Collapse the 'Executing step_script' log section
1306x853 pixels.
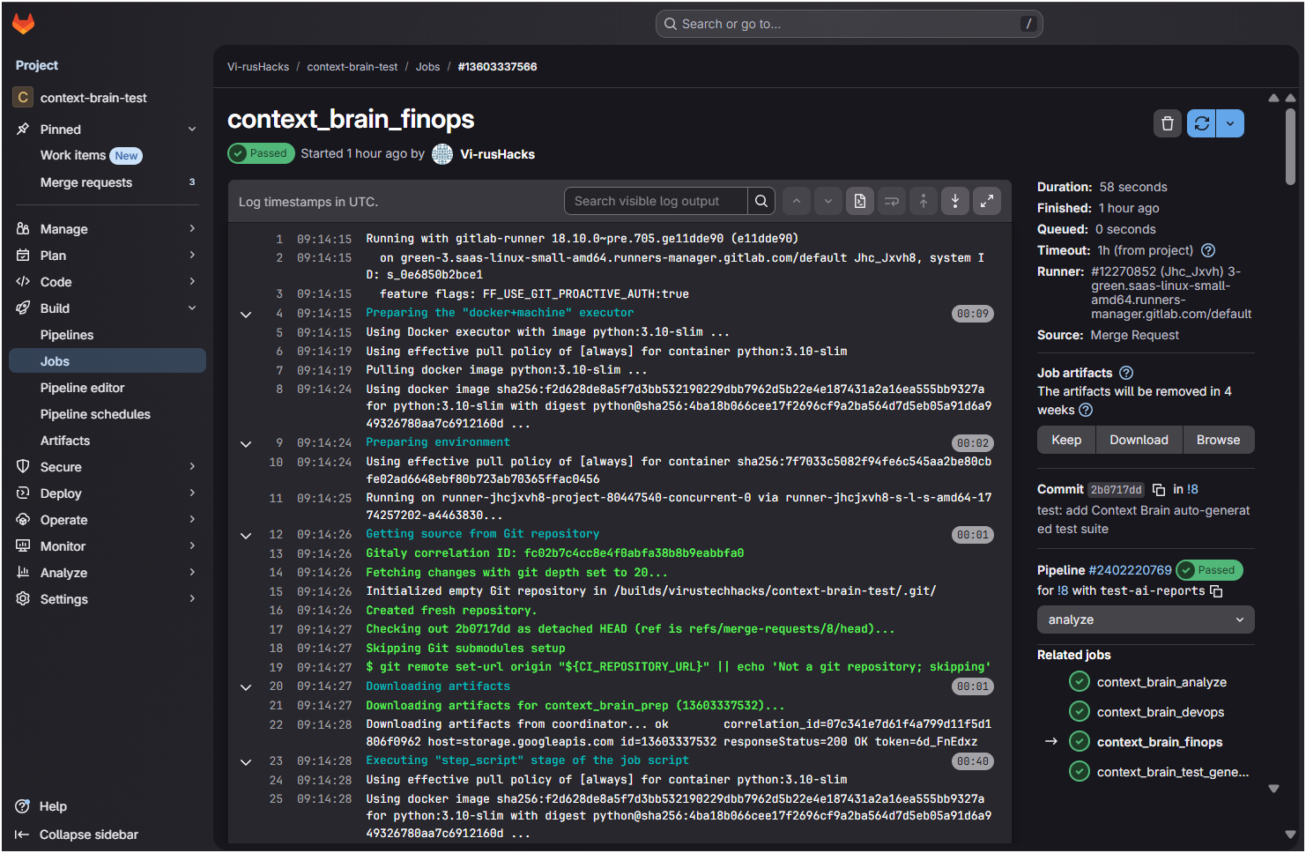pyautogui.click(x=246, y=761)
